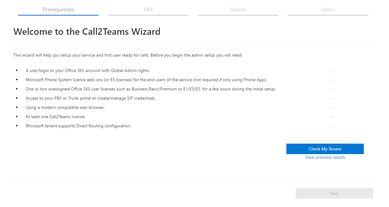Click status dash for PBX or Trunk portal access

tap(333, 98)
